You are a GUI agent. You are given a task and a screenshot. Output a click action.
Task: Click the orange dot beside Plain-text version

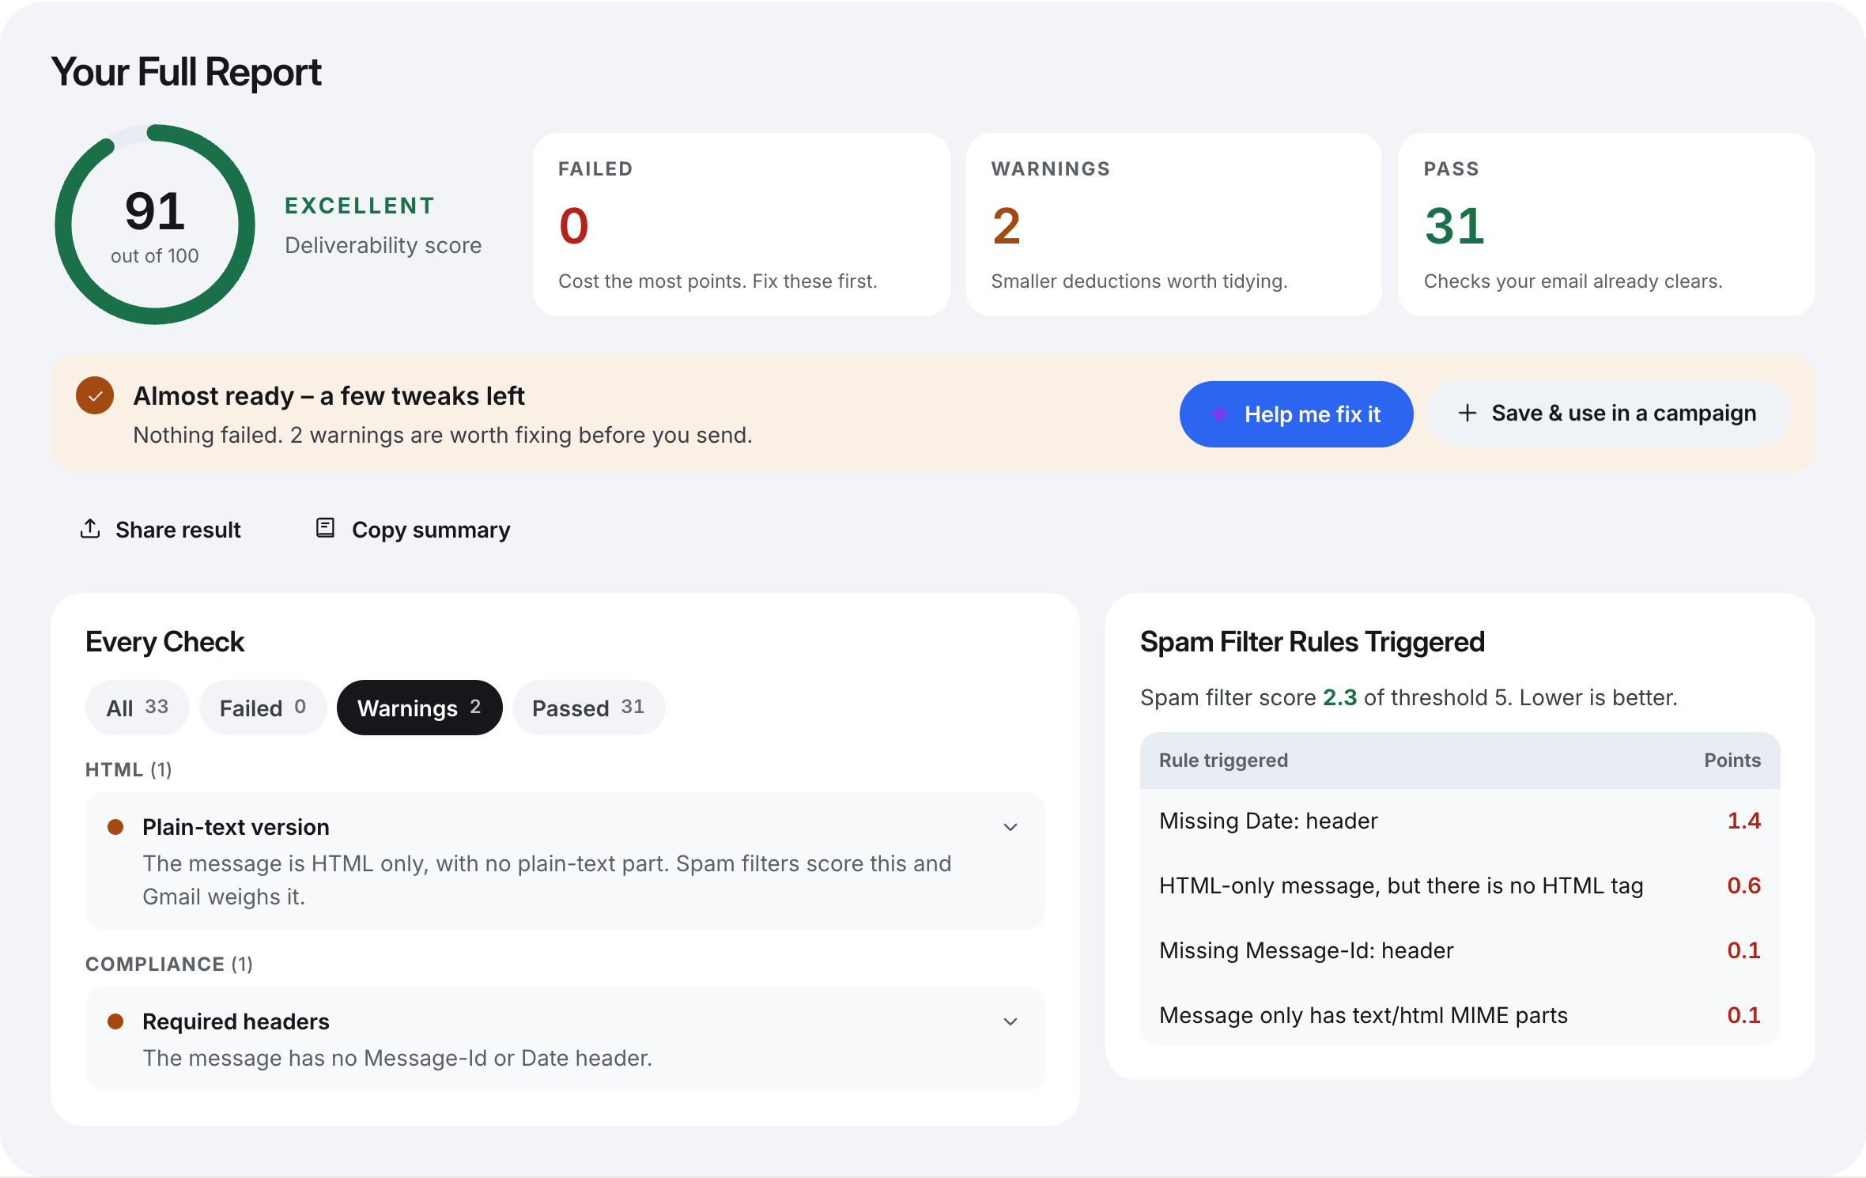coord(115,827)
